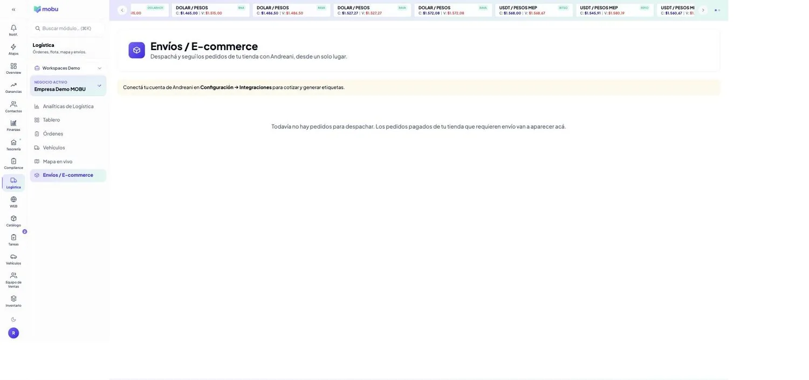809x380 pixels.
Task: Open Analíticas de Logística menu item
Action: point(68,106)
